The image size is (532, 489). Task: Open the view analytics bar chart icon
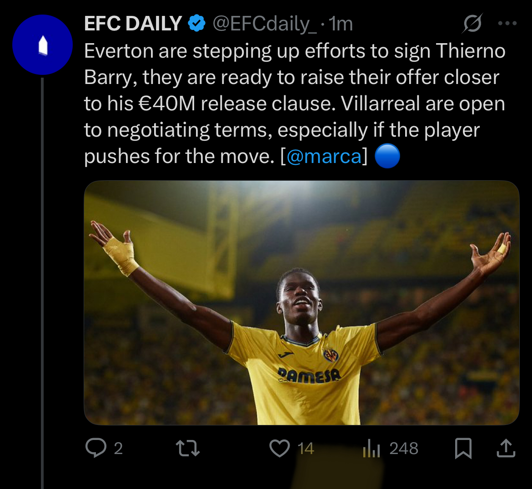pos(371,449)
